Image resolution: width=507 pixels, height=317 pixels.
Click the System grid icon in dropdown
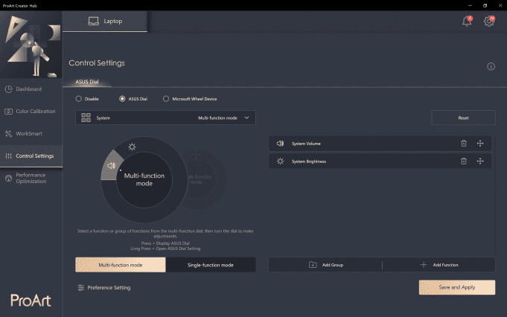(86, 118)
